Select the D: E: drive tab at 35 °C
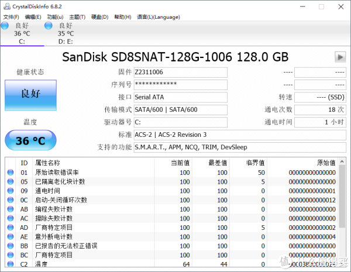 (x=66, y=33)
